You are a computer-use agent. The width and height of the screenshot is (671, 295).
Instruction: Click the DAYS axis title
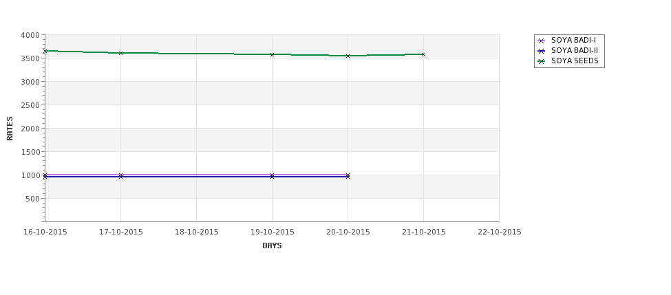click(272, 246)
